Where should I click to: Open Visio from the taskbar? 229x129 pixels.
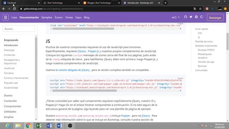pos(49,126)
